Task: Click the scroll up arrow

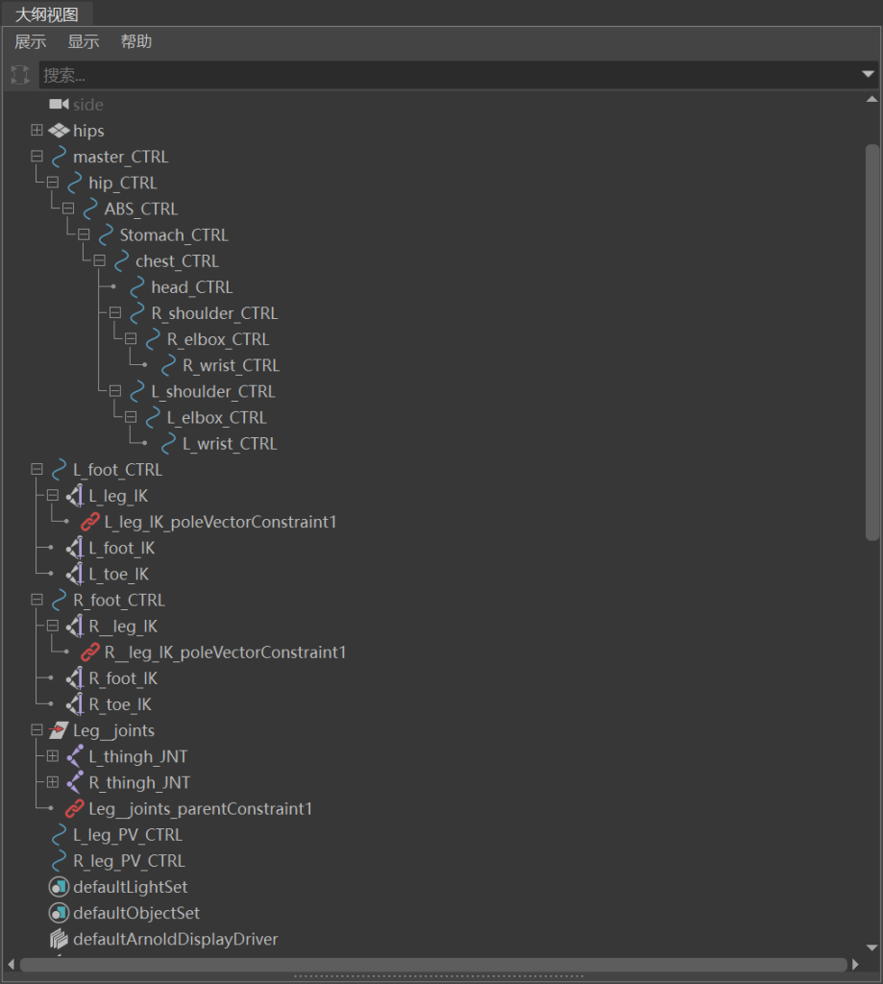Action: tap(871, 99)
